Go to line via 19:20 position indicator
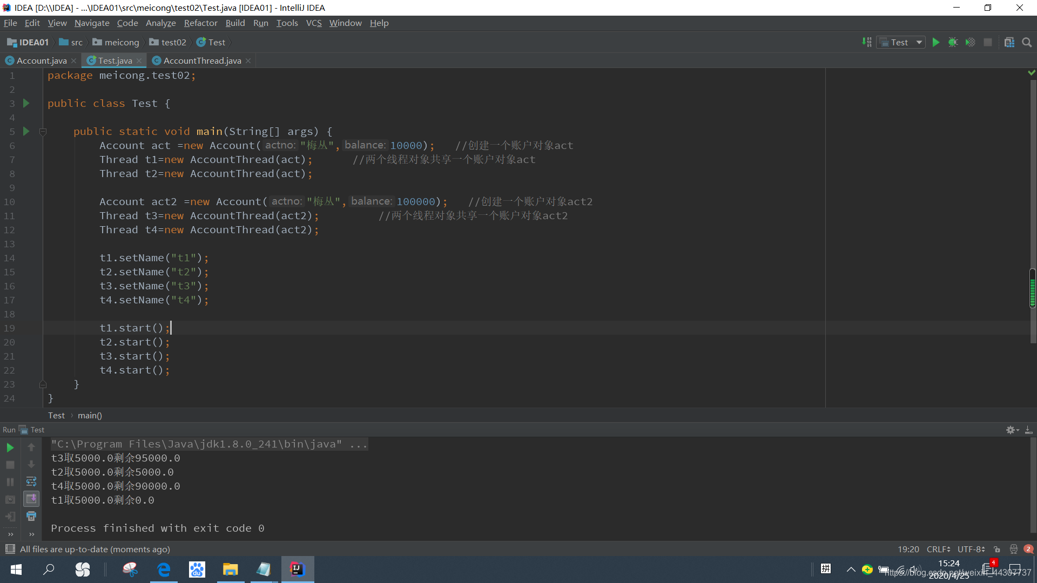Image resolution: width=1037 pixels, height=583 pixels. (908, 549)
